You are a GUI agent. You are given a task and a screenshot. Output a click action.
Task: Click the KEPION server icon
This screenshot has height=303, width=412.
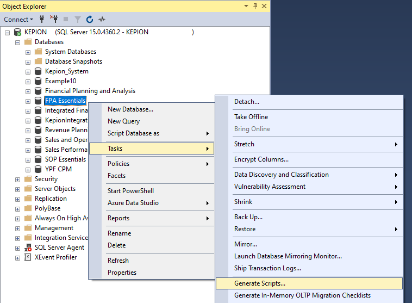(x=17, y=32)
